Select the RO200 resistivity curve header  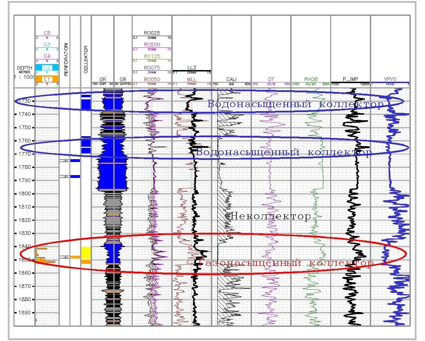click(x=152, y=45)
